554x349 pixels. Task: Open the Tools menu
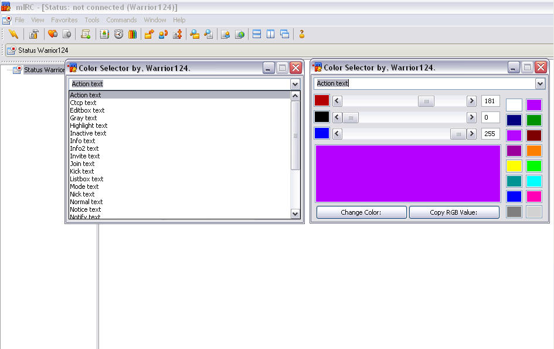(x=92, y=20)
